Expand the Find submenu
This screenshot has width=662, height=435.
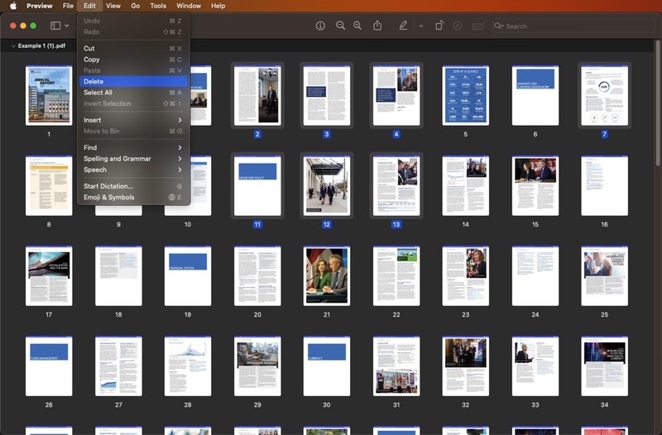point(133,147)
